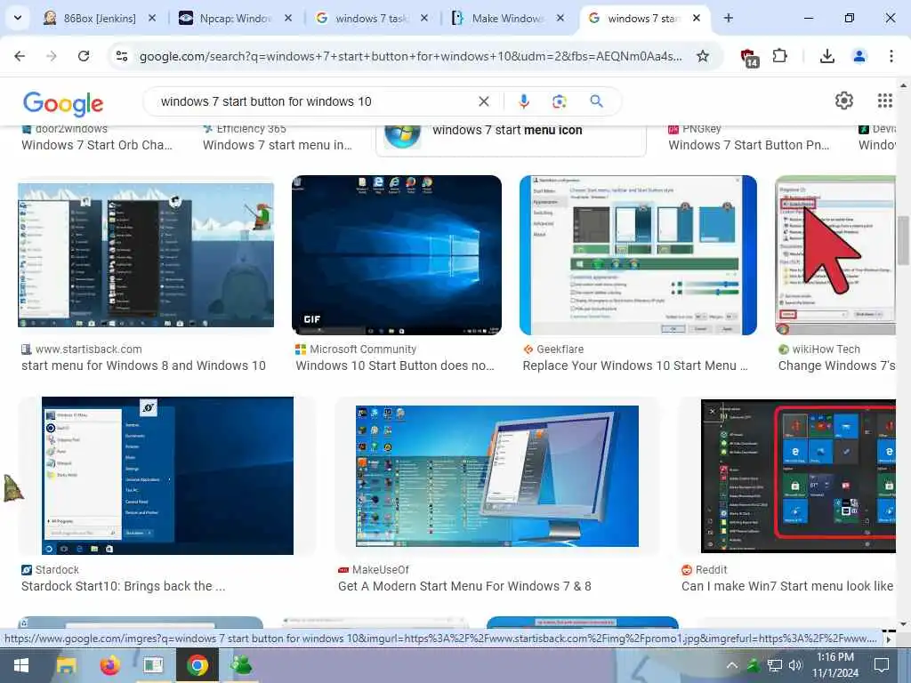Open Chrome downloads

pyautogui.click(x=826, y=56)
